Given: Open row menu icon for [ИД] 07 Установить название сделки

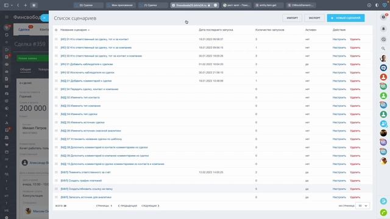Looking at the screenshot, I should pos(56,139).
